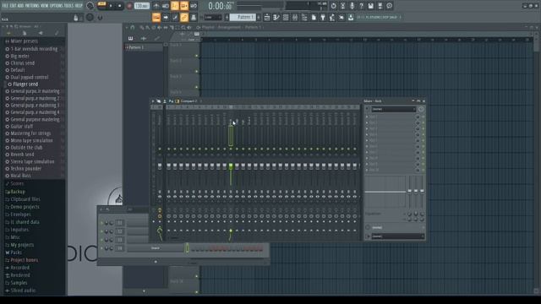Screen dimensions: 541x304
Task: Expand the Samples folder in browser
Action: point(19,283)
